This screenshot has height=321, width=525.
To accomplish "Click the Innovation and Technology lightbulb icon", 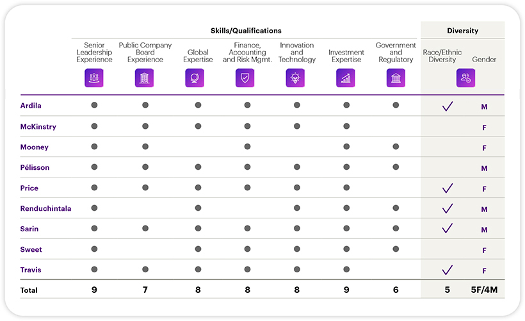I will pyautogui.click(x=295, y=78).
